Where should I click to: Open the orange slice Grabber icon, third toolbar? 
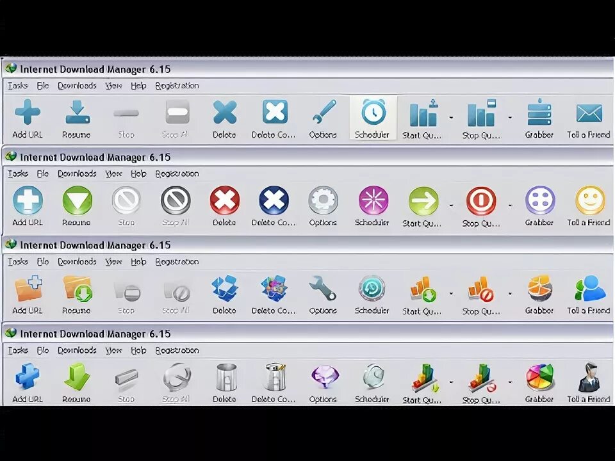click(540, 289)
